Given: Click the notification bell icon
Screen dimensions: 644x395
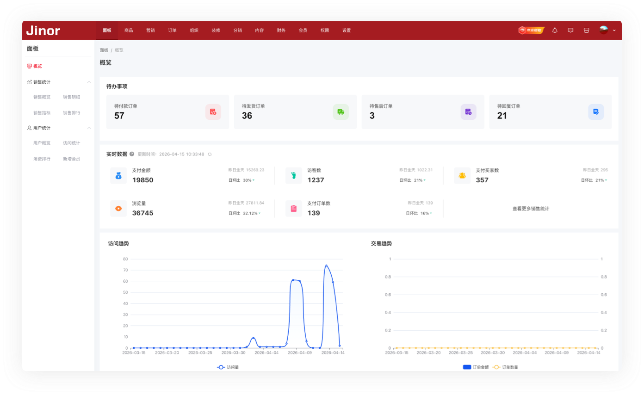Looking at the screenshot, I should click(x=555, y=31).
